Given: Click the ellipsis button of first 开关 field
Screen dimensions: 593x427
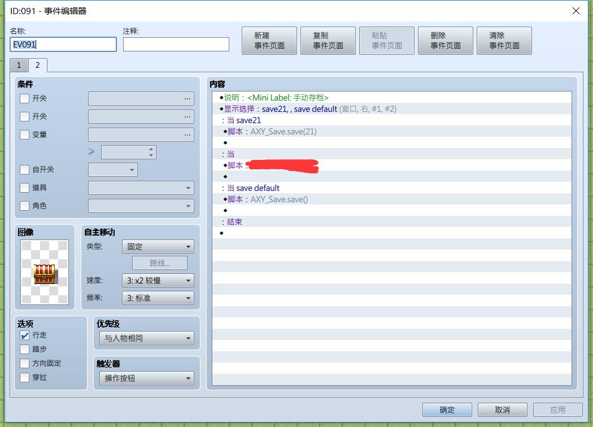Looking at the screenshot, I should pyautogui.click(x=187, y=99).
